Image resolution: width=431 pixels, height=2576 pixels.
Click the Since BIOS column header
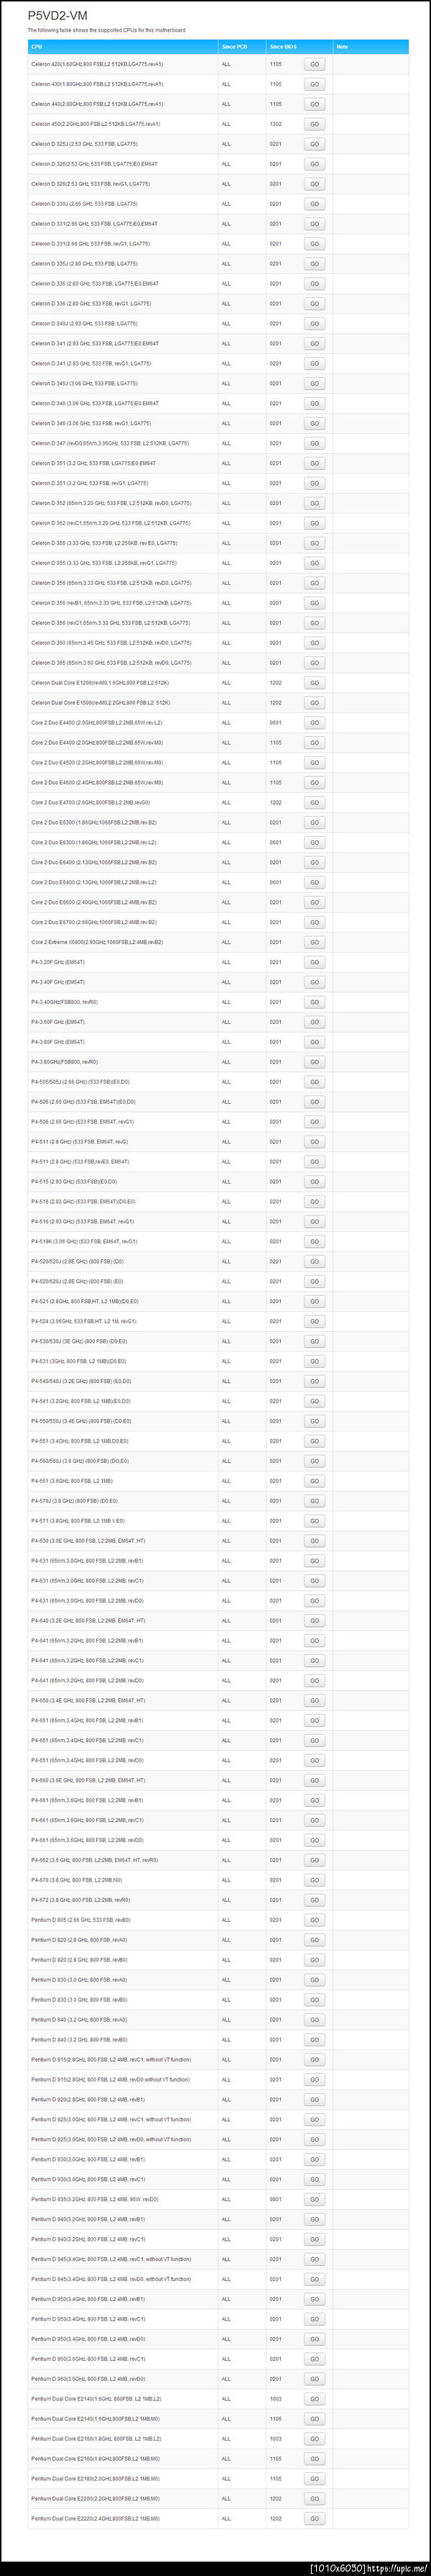(x=282, y=47)
